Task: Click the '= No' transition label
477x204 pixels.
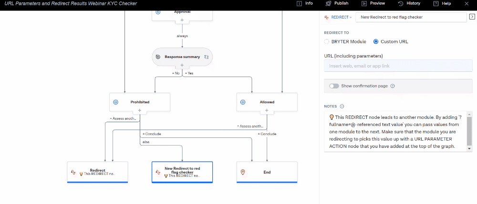Action: pyautogui.click(x=176, y=73)
